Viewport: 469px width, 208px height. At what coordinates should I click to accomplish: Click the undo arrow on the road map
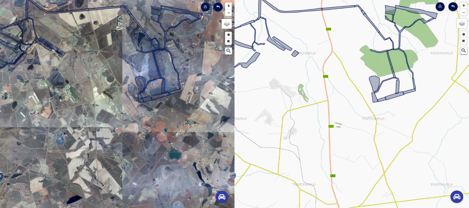[453, 6]
